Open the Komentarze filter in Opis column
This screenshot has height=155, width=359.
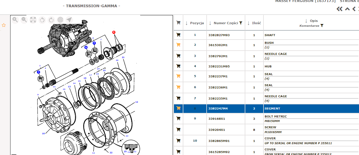322,26
